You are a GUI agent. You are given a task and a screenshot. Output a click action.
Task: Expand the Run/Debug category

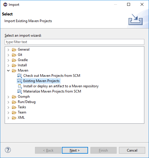pyautogui.click(x=8, y=102)
